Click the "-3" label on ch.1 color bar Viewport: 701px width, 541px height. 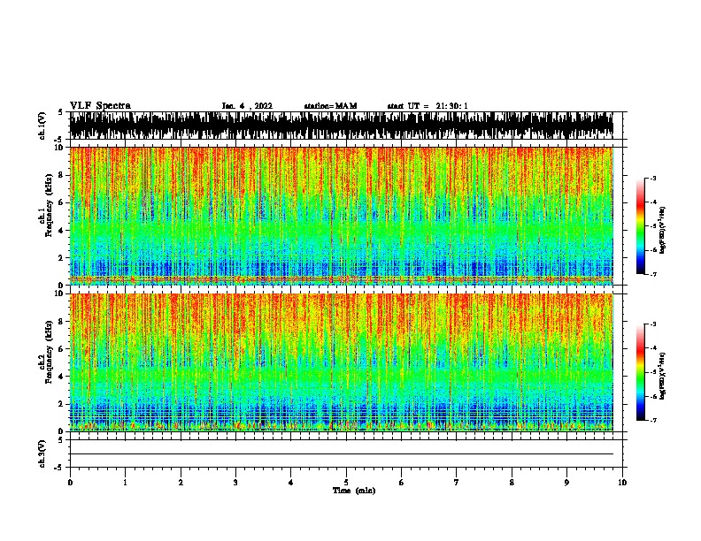(653, 178)
